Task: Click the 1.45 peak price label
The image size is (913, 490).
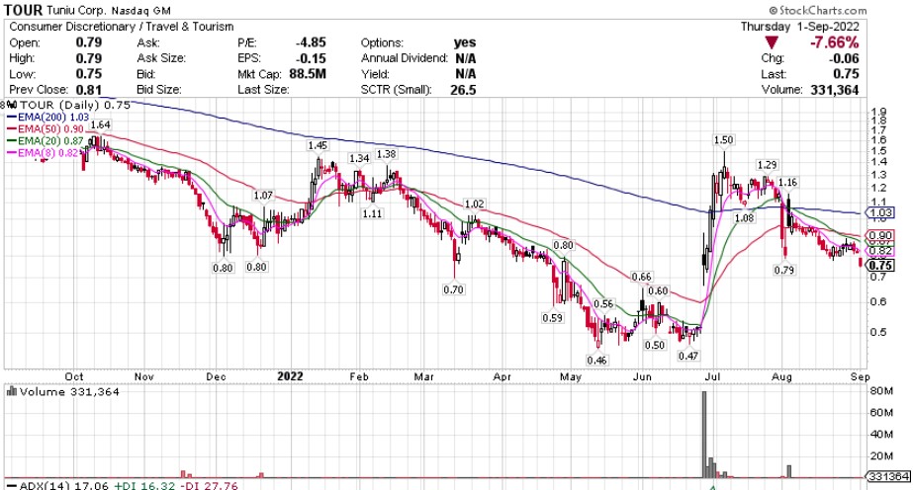Action: (x=318, y=145)
